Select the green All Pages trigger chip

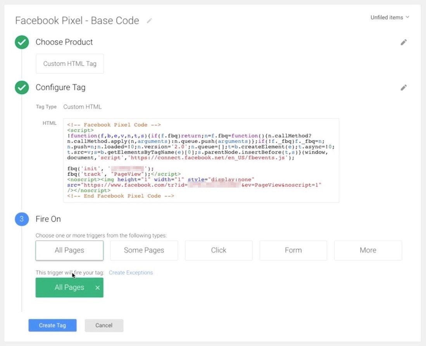[66, 287]
